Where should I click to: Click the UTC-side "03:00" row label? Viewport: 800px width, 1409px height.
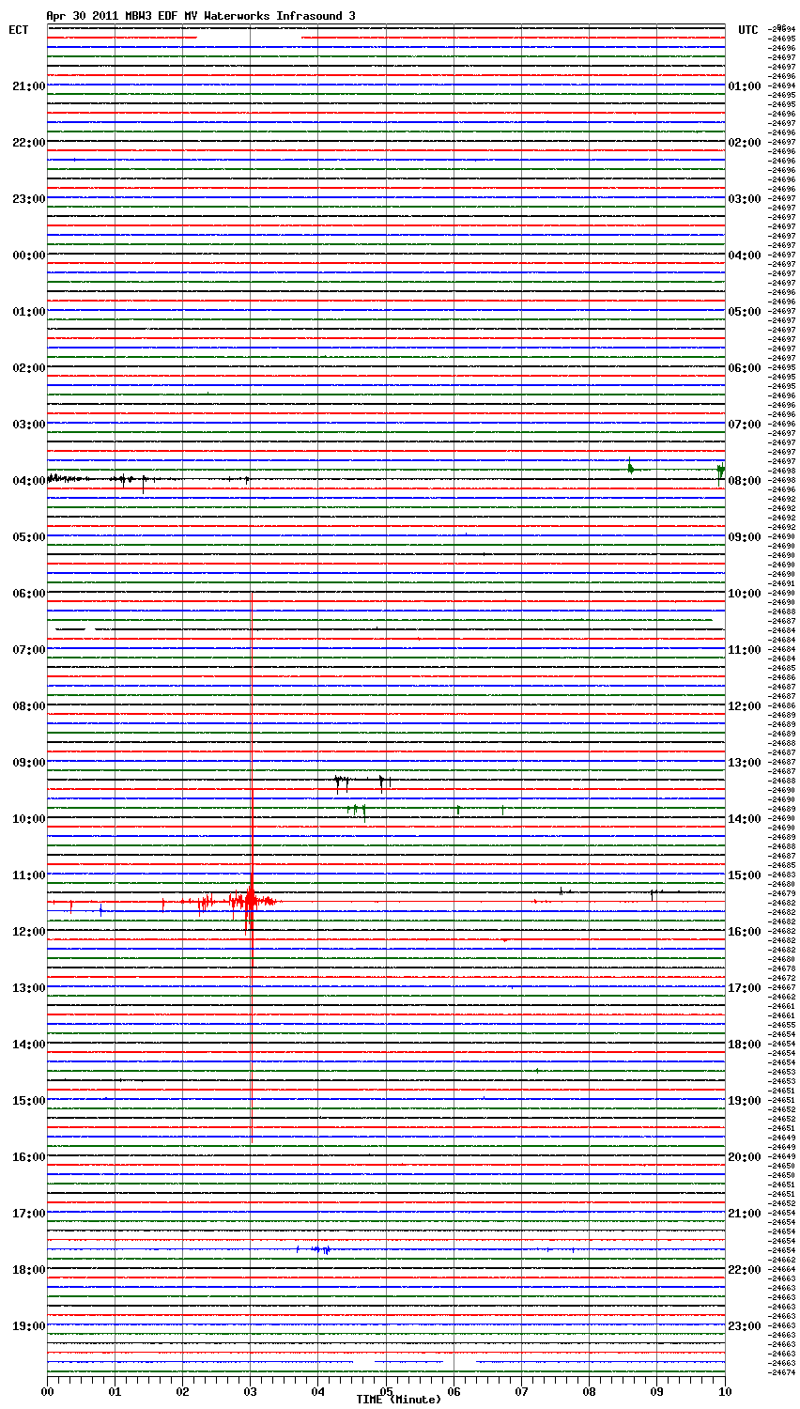745,199
